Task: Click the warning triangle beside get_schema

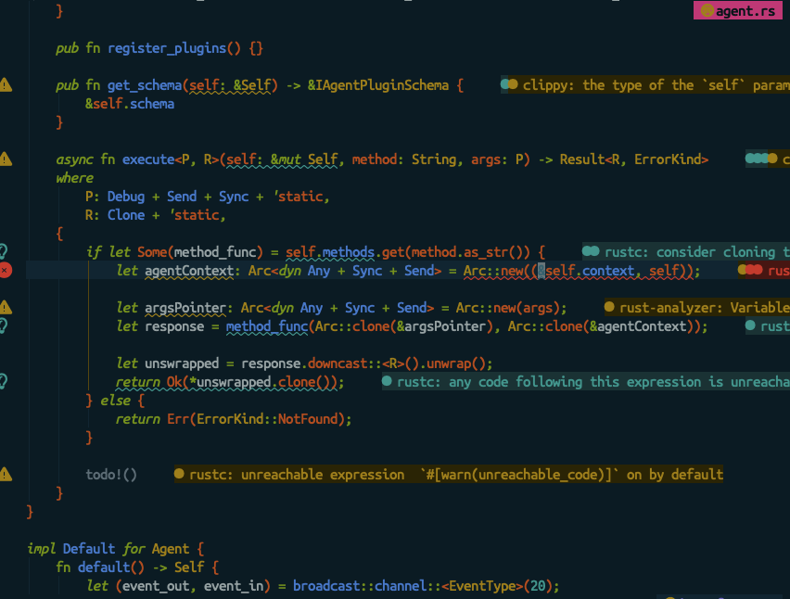Action: click(6, 84)
